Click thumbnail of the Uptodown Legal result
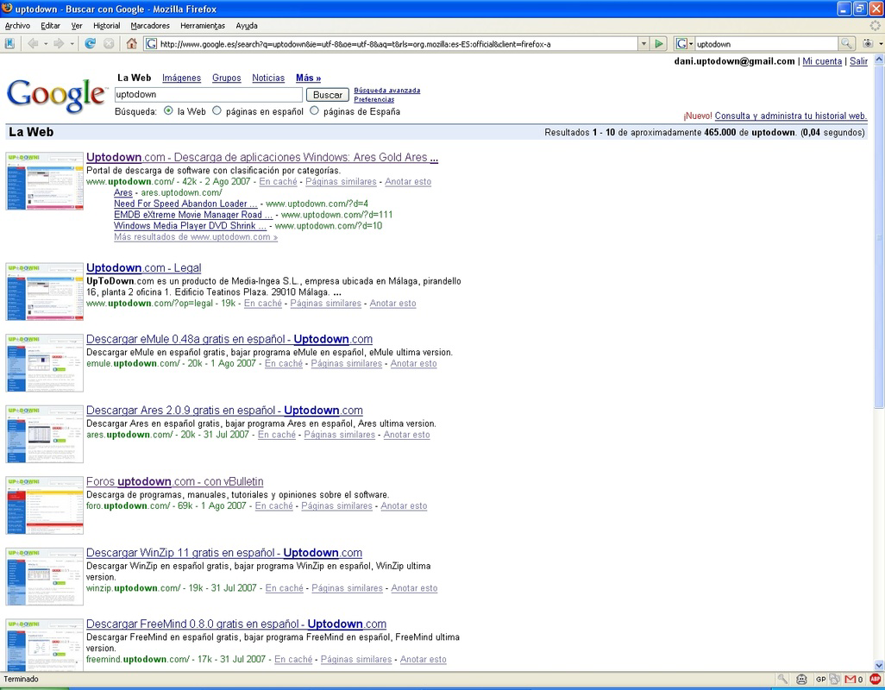This screenshot has height=690, width=885. [x=45, y=292]
